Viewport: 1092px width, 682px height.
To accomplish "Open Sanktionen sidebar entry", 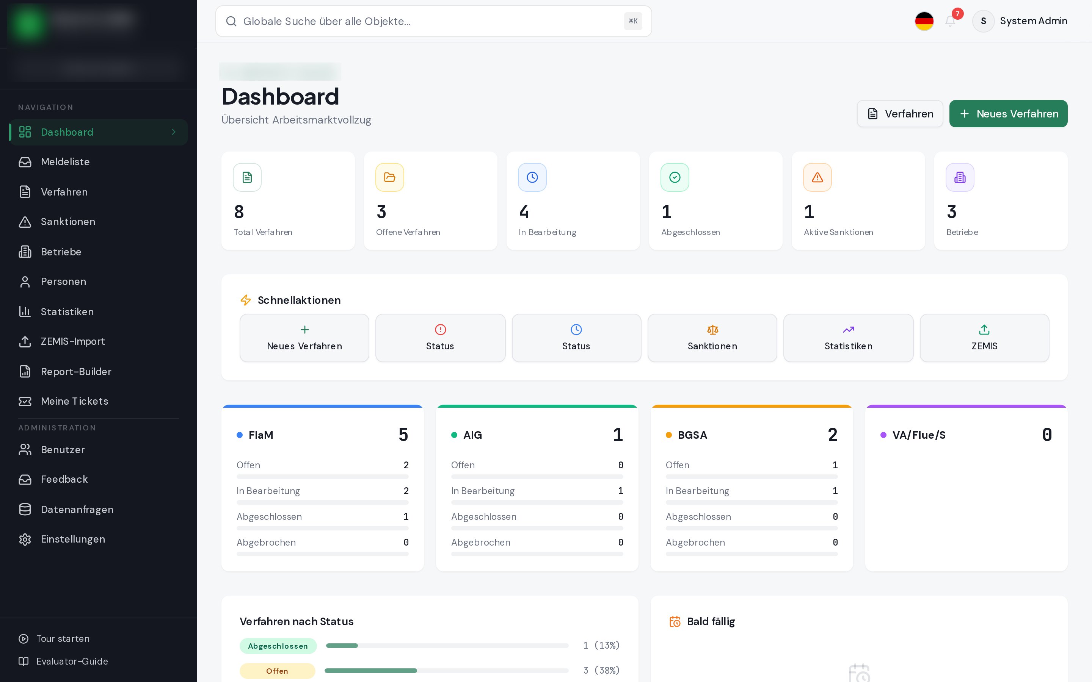I will click(98, 222).
